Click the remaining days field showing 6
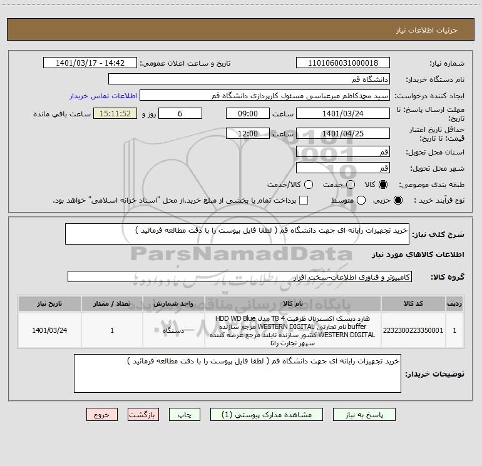The image size is (482, 466). click(x=180, y=113)
